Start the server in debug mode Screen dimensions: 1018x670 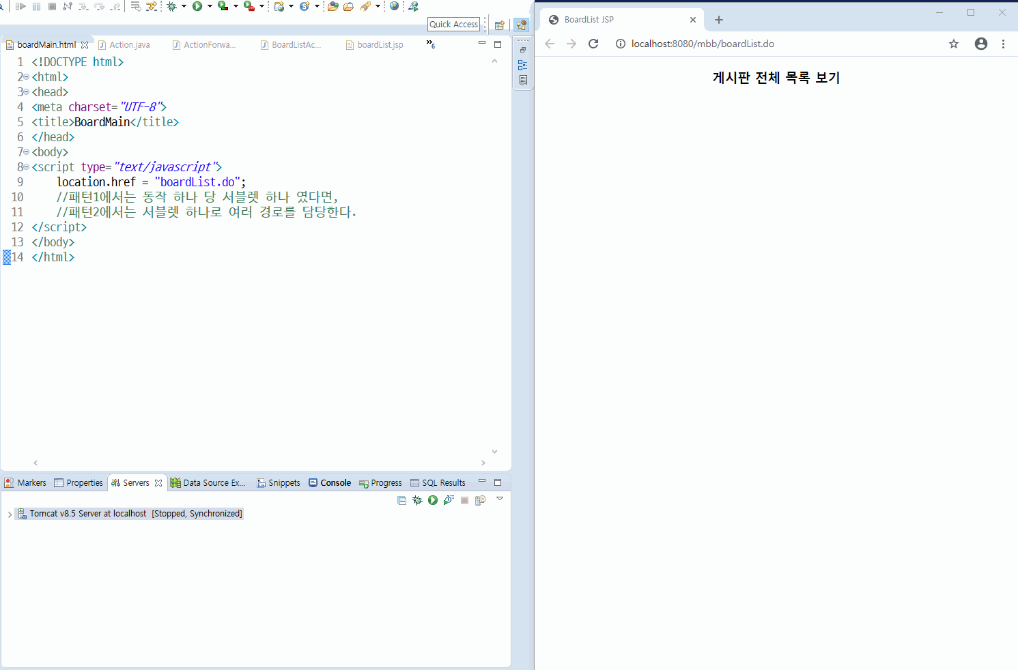(417, 500)
